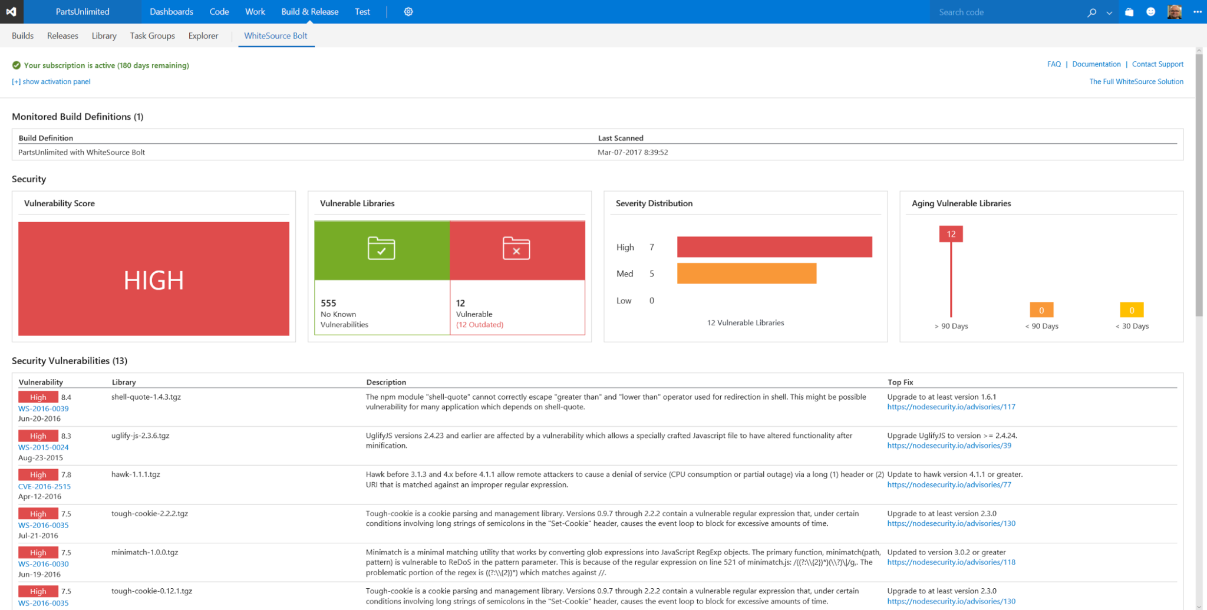
Task: Expand the show activation panel link
Action: pos(51,82)
